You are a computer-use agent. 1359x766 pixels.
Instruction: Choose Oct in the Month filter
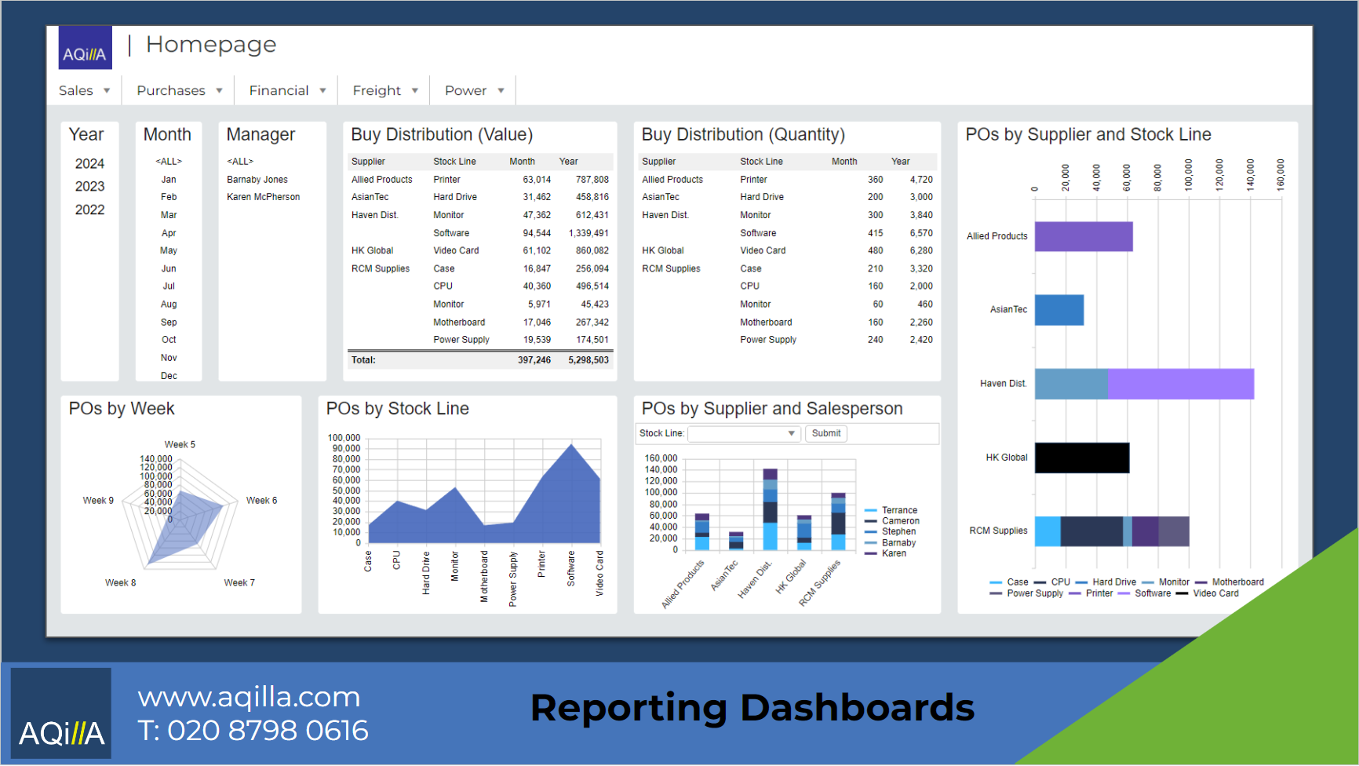(169, 340)
